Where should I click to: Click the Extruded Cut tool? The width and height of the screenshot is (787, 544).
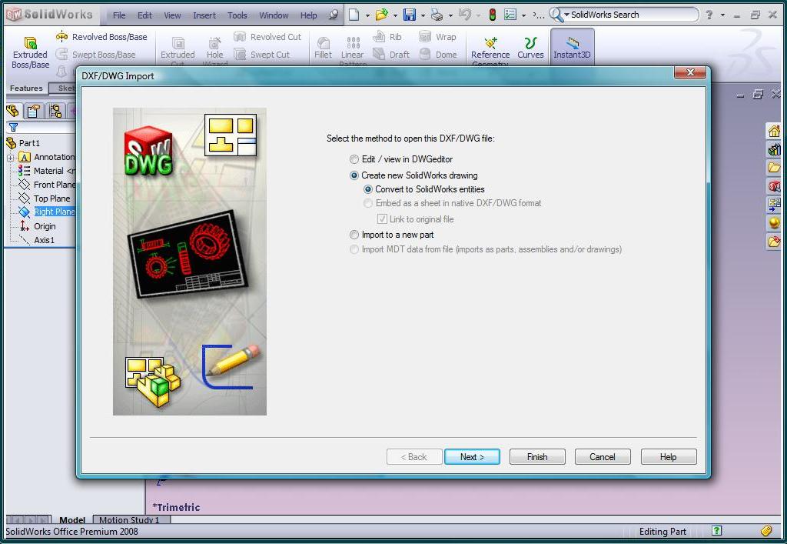(x=178, y=52)
